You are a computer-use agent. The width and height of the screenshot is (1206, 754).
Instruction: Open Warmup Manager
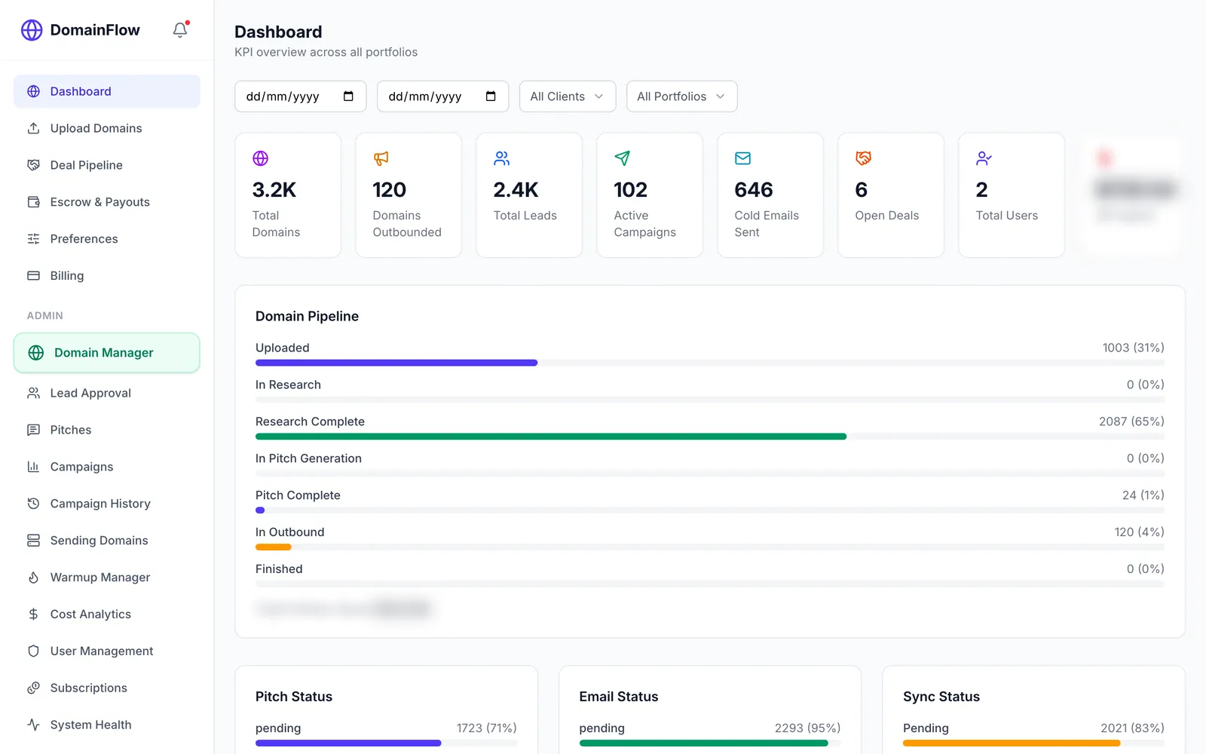point(106,578)
